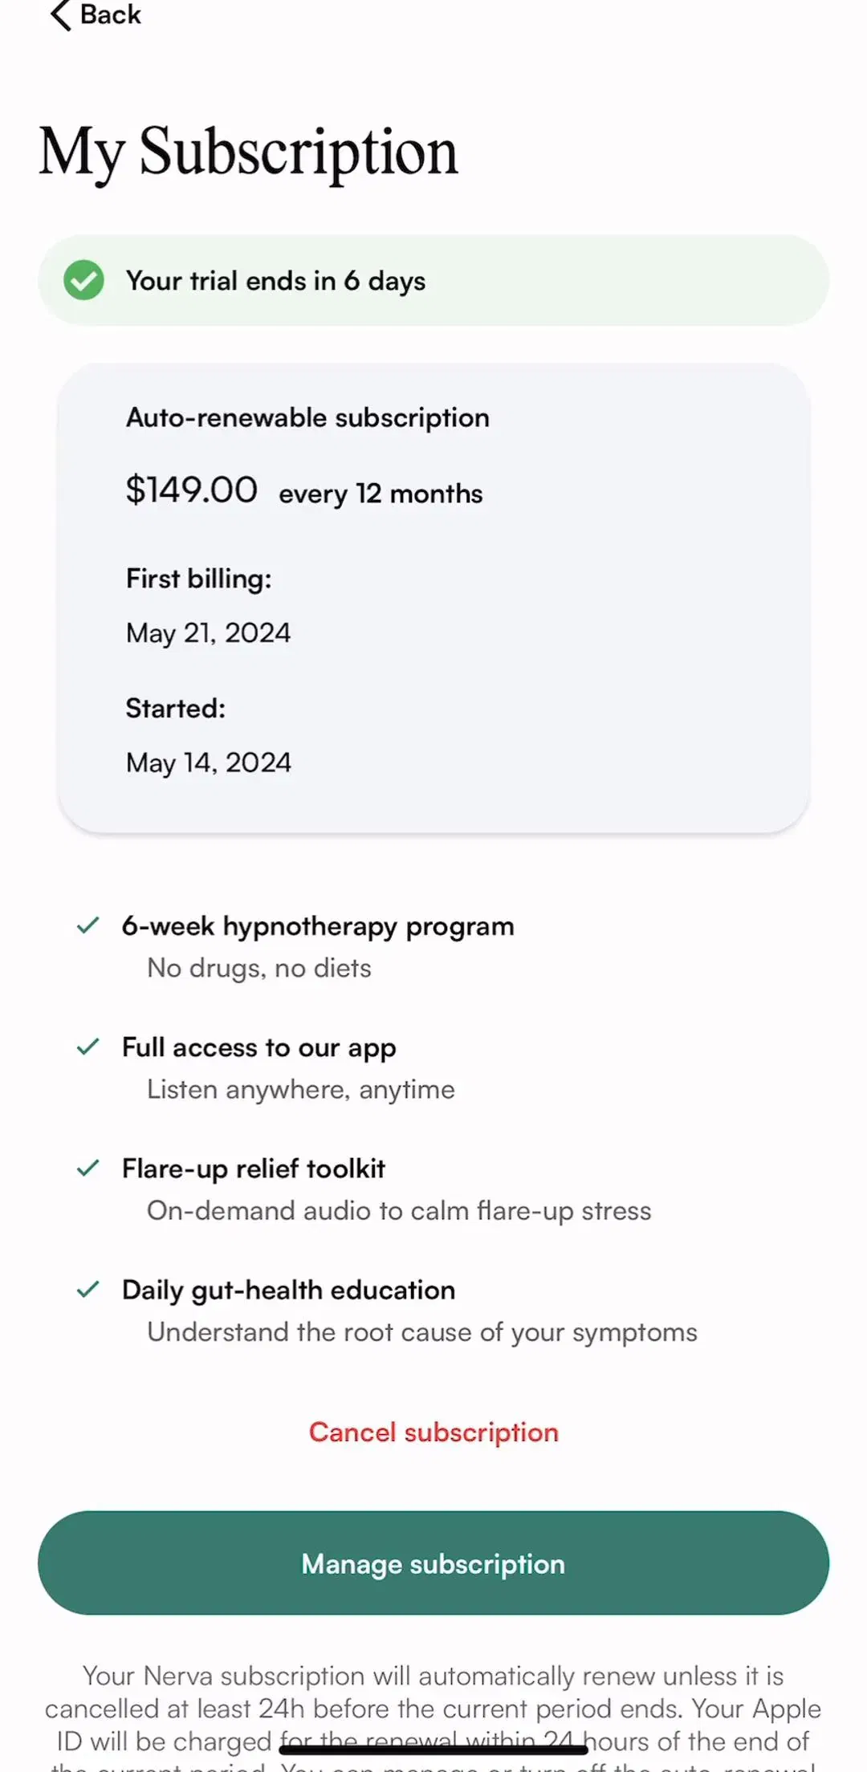
Task: Tap the trial ends in 6 days banner
Action: pos(433,280)
